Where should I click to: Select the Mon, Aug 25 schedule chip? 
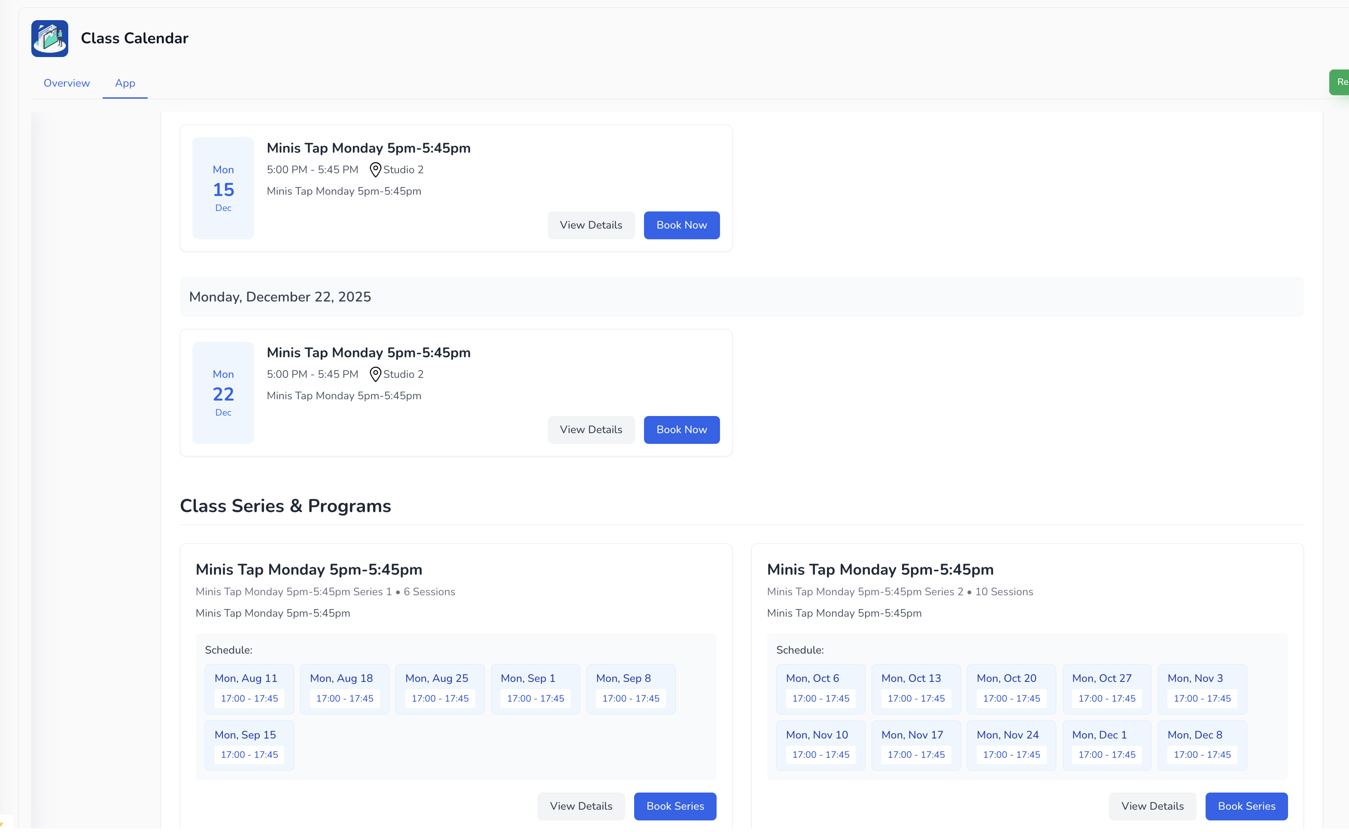(440, 690)
